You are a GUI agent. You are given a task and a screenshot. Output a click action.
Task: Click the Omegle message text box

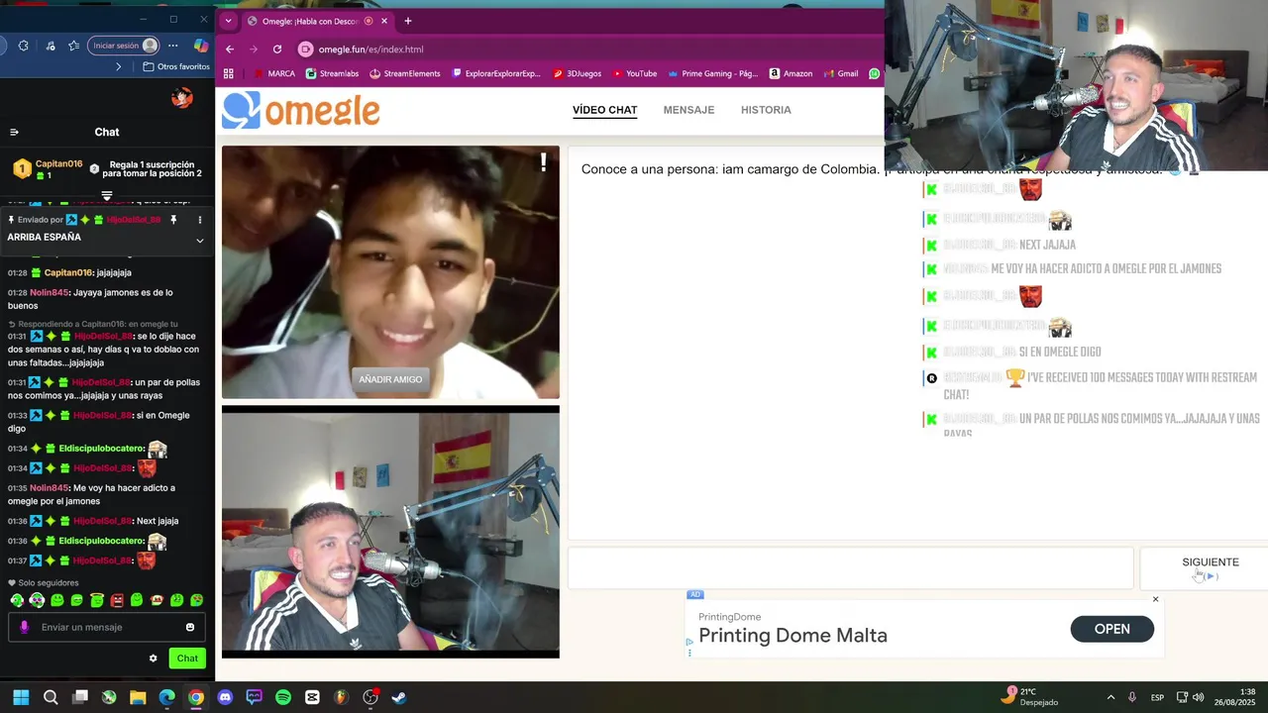pyautogui.click(x=850, y=568)
